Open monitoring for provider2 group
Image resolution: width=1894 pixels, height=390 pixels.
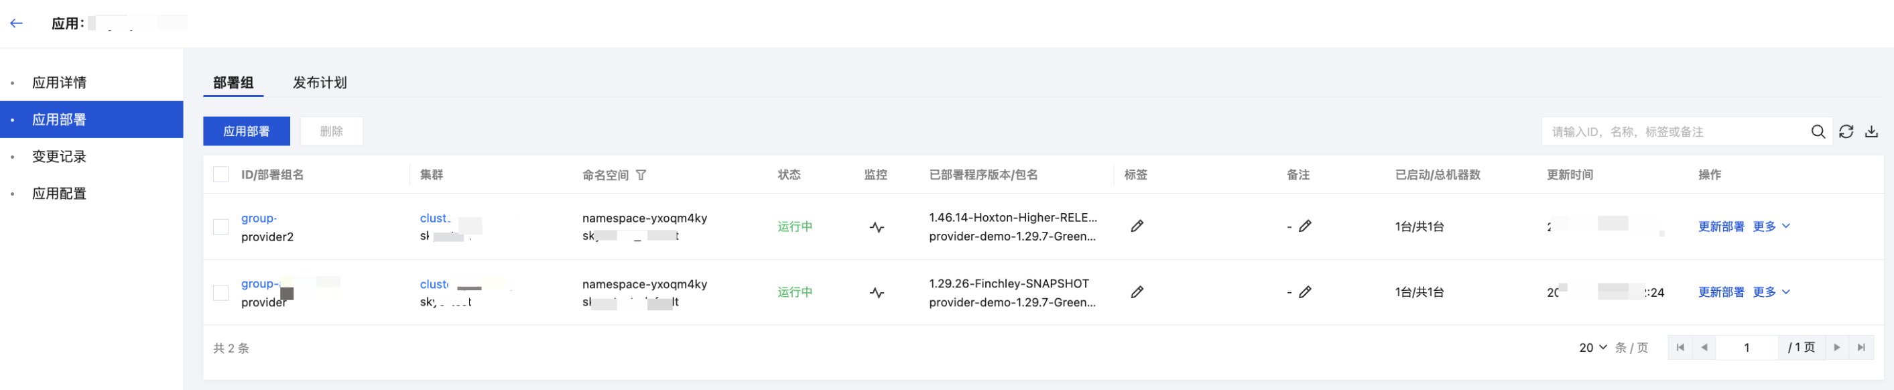pyautogui.click(x=877, y=227)
